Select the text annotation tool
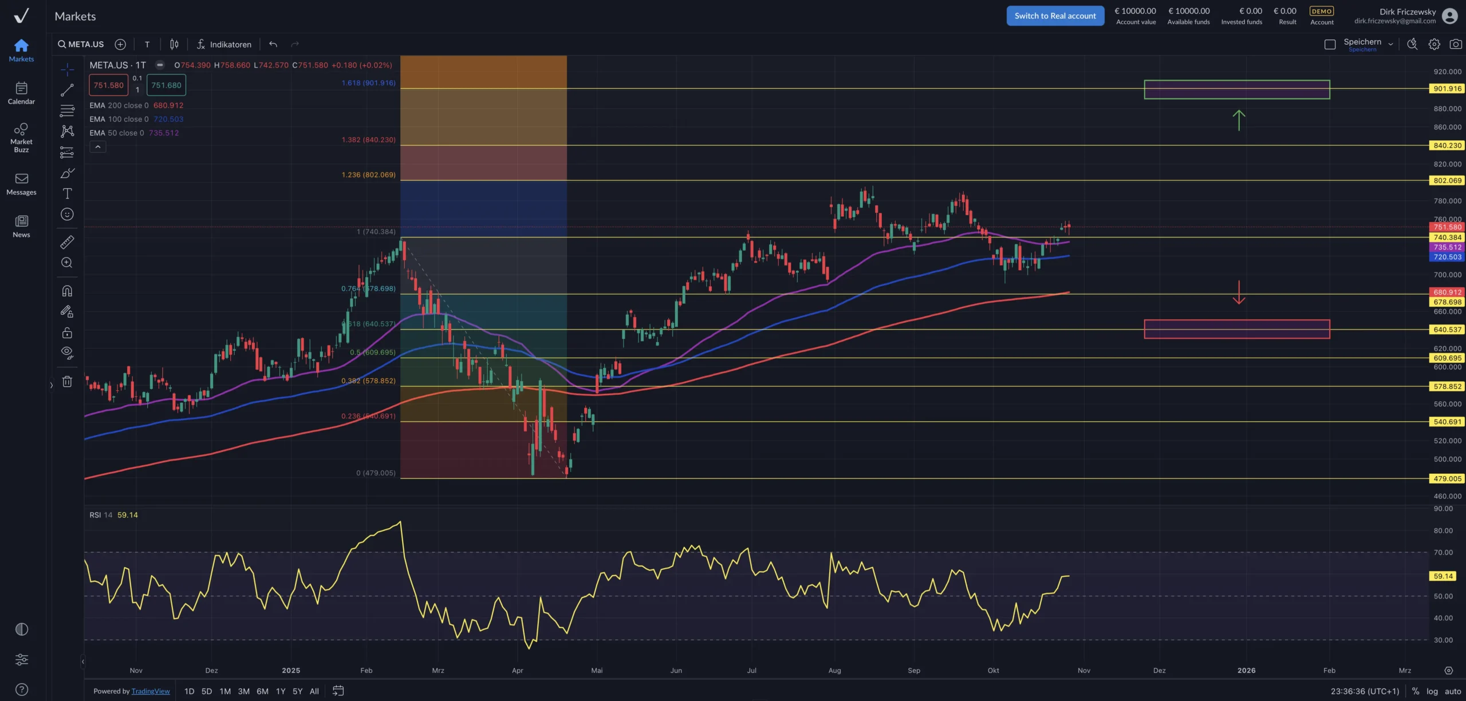Viewport: 1466px width, 701px height. pos(67,193)
